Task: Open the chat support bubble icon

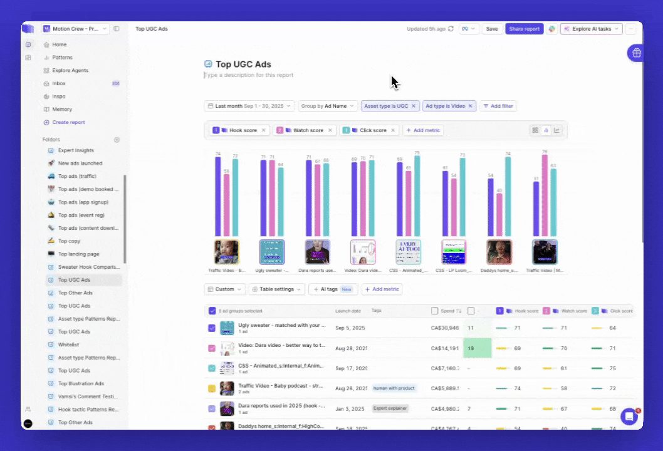Action: click(x=629, y=416)
